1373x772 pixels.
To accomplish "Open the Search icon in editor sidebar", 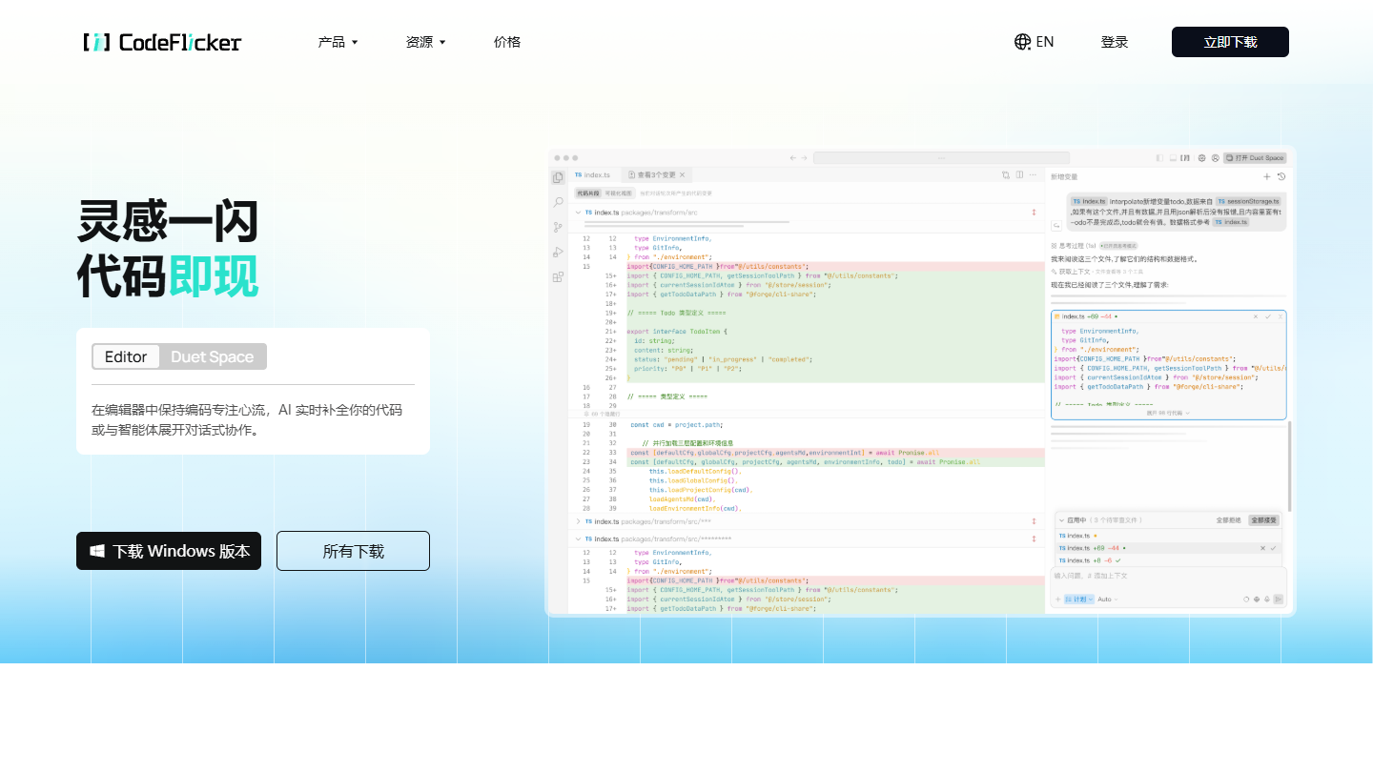I will point(558,202).
